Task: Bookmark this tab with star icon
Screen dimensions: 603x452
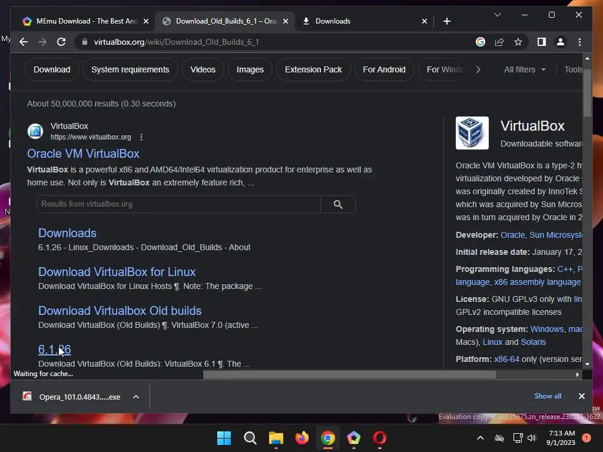Action: click(x=518, y=42)
